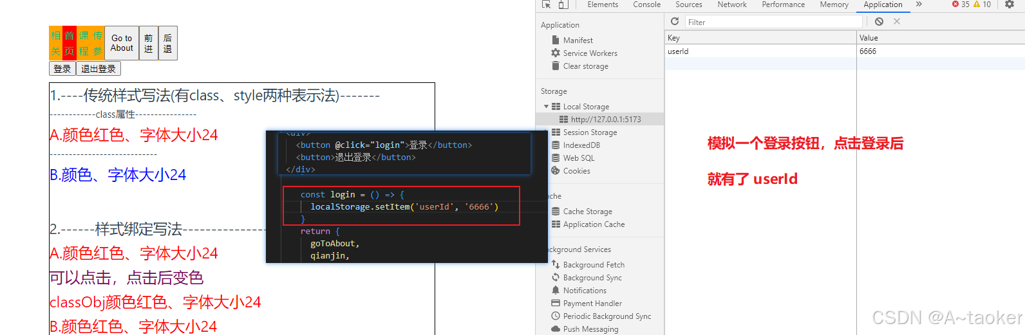Image resolution: width=1025 pixels, height=335 pixels.
Task: Click the 登录 login button
Action: pos(62,69)
